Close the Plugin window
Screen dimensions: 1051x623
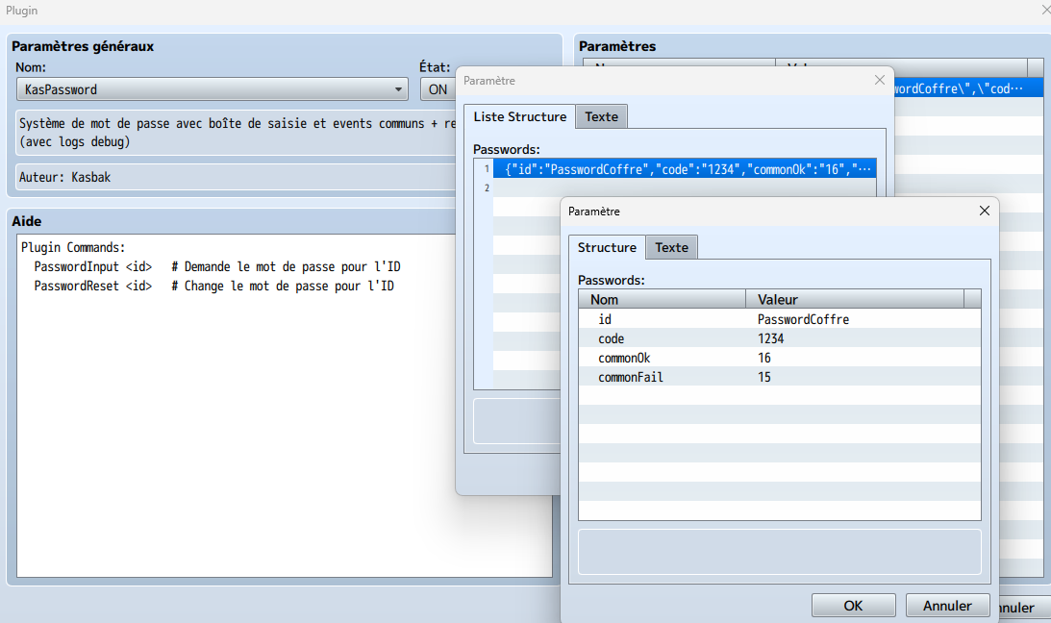pos(1045,10)
